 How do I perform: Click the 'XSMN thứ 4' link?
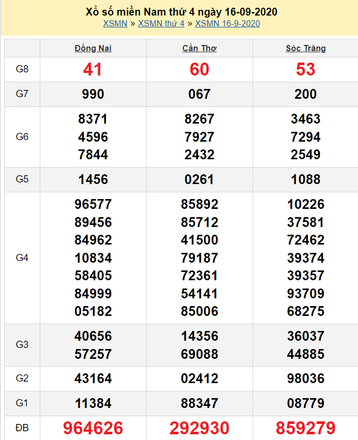pyautogui.click(x=161, y=23)
